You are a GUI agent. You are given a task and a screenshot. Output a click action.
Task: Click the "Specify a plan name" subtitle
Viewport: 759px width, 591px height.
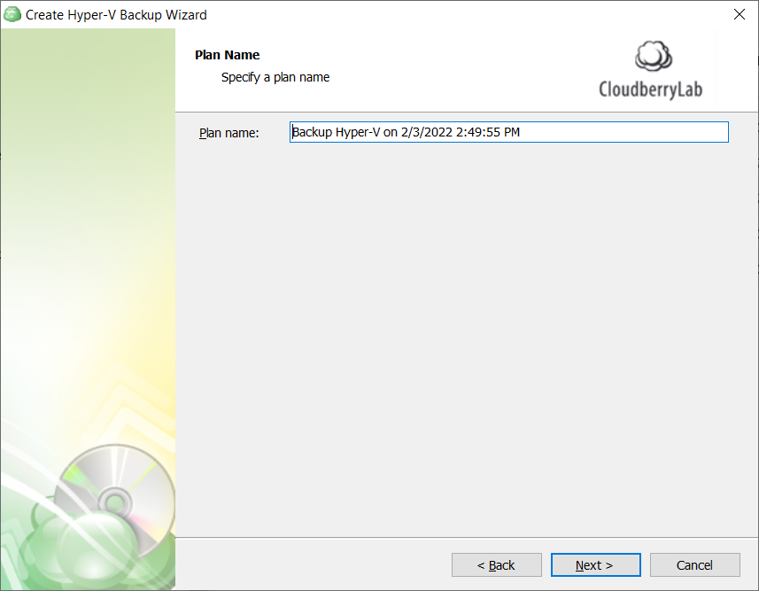pos(275,77)
